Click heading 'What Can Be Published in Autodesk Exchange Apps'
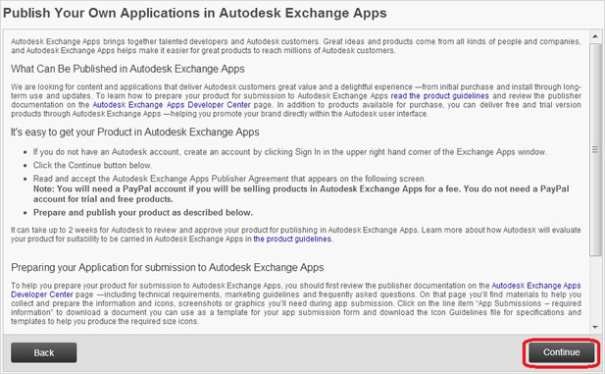Viewport: 605px width, 374px height. point(127,69)
